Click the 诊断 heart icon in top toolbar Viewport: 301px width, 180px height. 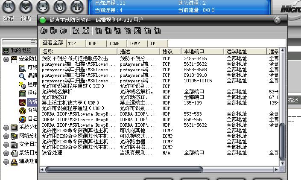coord(26,7)
